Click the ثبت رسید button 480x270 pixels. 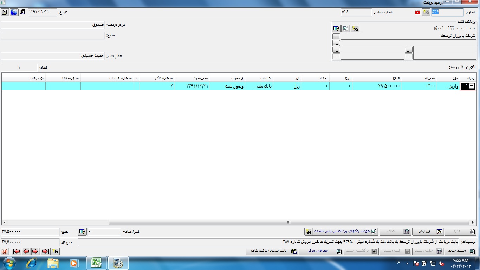click(395, 251)
